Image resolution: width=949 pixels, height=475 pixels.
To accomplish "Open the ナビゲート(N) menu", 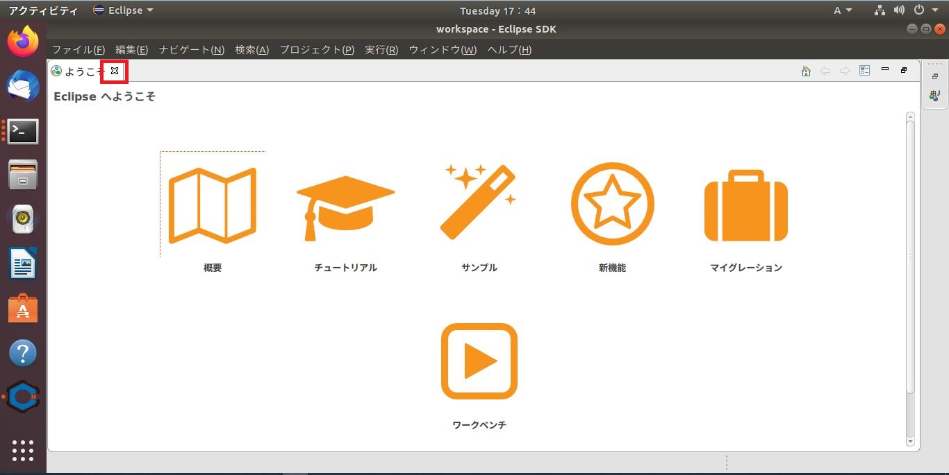I will pos(192,50).
